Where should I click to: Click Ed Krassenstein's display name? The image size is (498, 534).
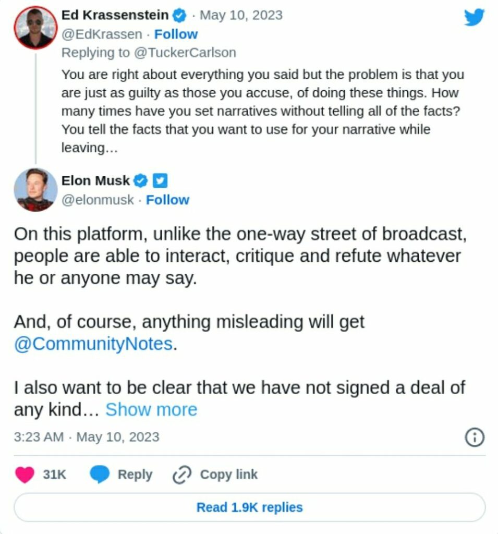115,16
